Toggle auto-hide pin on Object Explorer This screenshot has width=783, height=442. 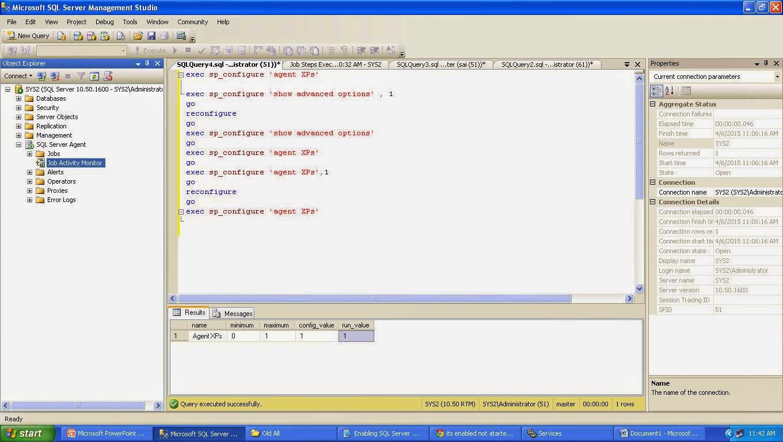148,63
